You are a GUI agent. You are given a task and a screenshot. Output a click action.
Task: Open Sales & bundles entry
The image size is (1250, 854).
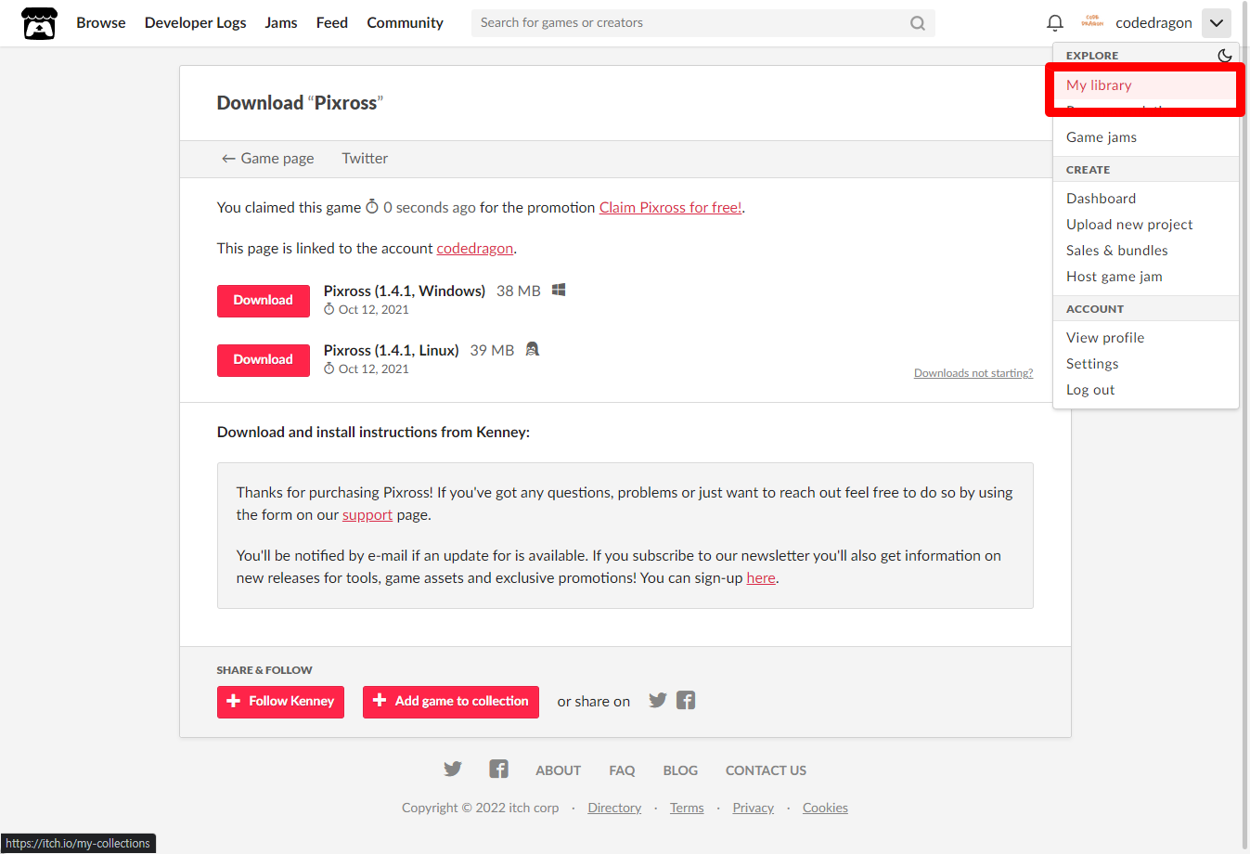tap(1146, 251)
